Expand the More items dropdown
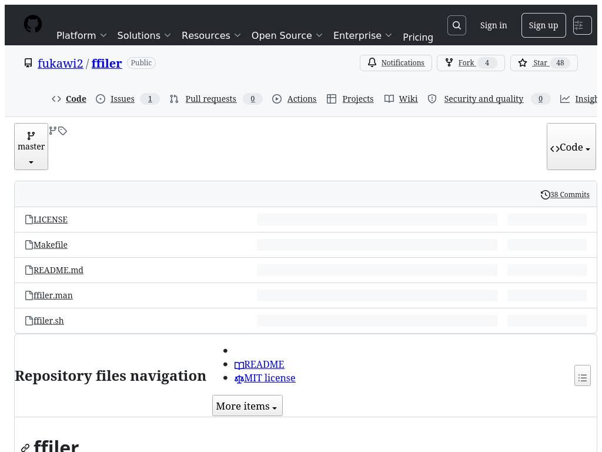 248,406
